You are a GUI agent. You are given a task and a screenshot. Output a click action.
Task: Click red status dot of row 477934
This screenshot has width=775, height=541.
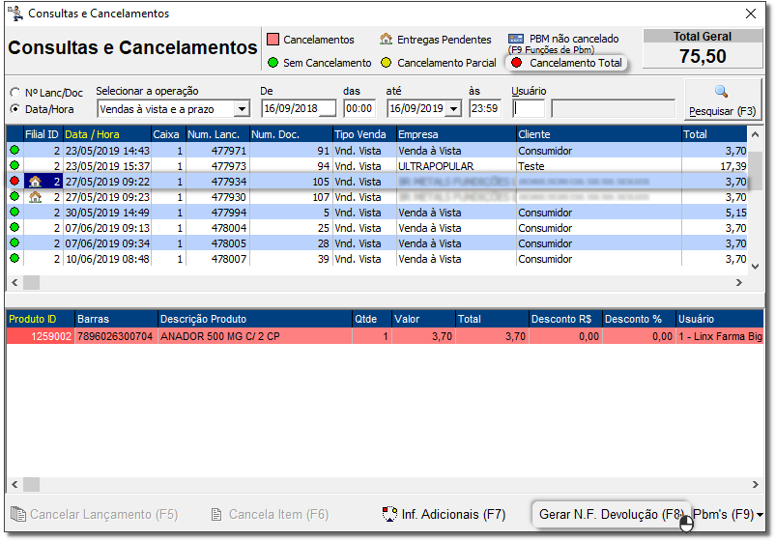point(14,181)
